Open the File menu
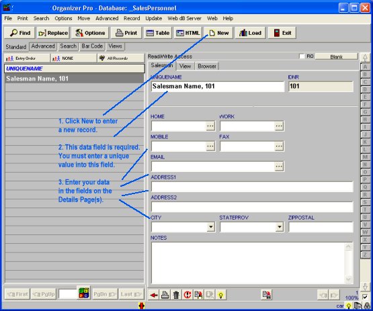The width and height of the screenshot is (373, 311). pyautogui.click(x=8, y=18)
